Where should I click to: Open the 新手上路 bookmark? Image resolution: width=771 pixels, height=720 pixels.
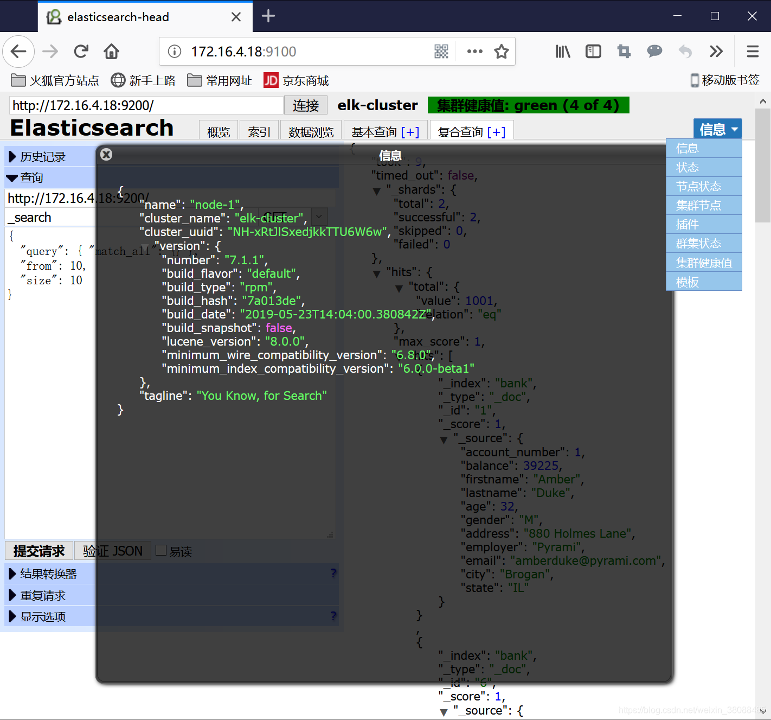click(143, 80)
